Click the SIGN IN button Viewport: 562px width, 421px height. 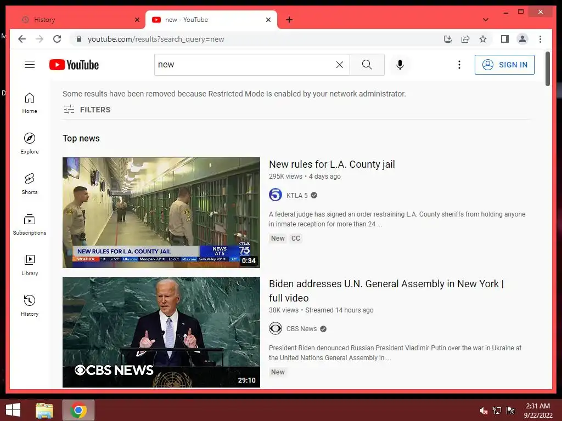point(504,65)
